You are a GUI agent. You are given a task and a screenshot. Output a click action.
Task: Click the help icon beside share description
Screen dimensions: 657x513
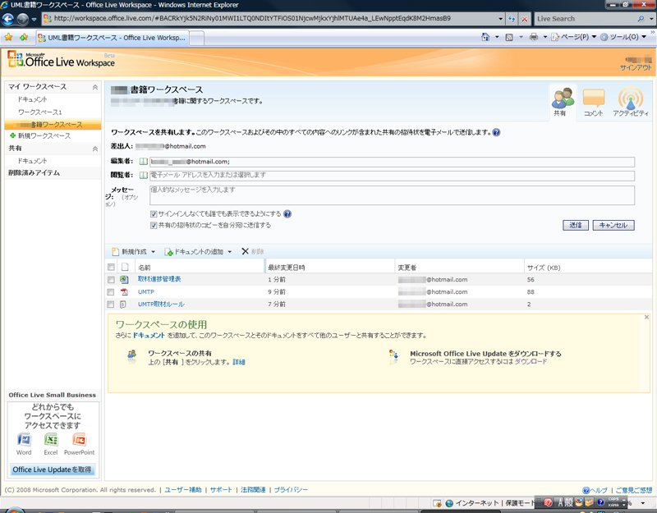click(x=496, y=132)
